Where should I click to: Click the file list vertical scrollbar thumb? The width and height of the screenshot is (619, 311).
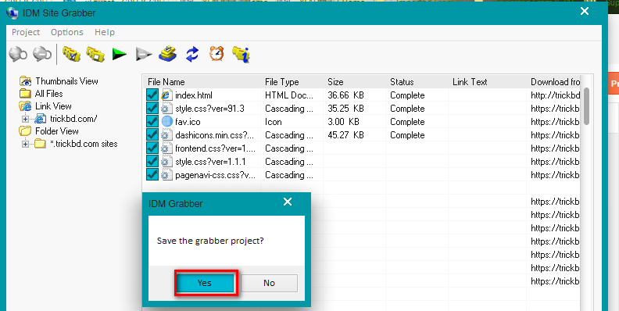pos(587,105)
